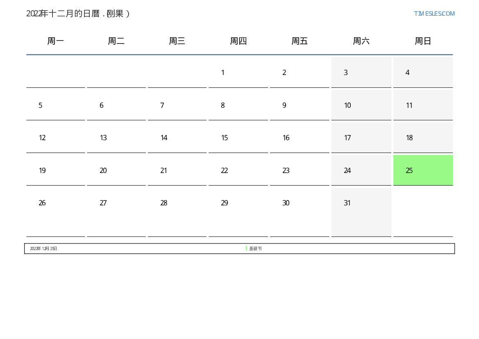Viewport: 479px width, 339px height.
Task: Click the 2022年12月25日 legend date
Action: tap(43, 248)
